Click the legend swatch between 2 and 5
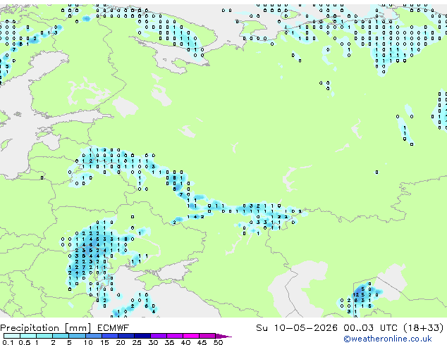 pyautogui.click(x=61, y=336)
